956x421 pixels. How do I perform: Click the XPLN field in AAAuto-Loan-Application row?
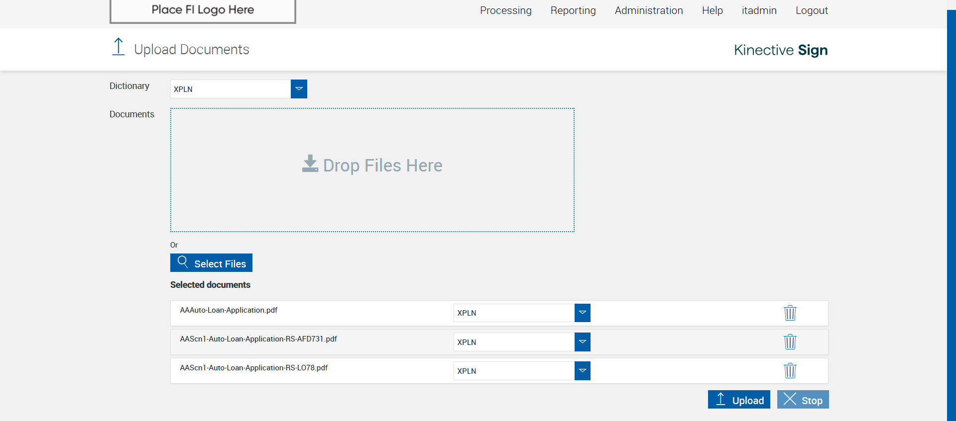(514, 313)
